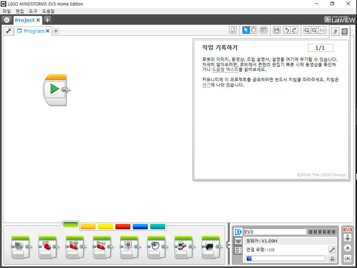Image resolution: width=357 pixels, height=268 pixels.
Task: Click the Comment tool icon
Action: point(264,30)
